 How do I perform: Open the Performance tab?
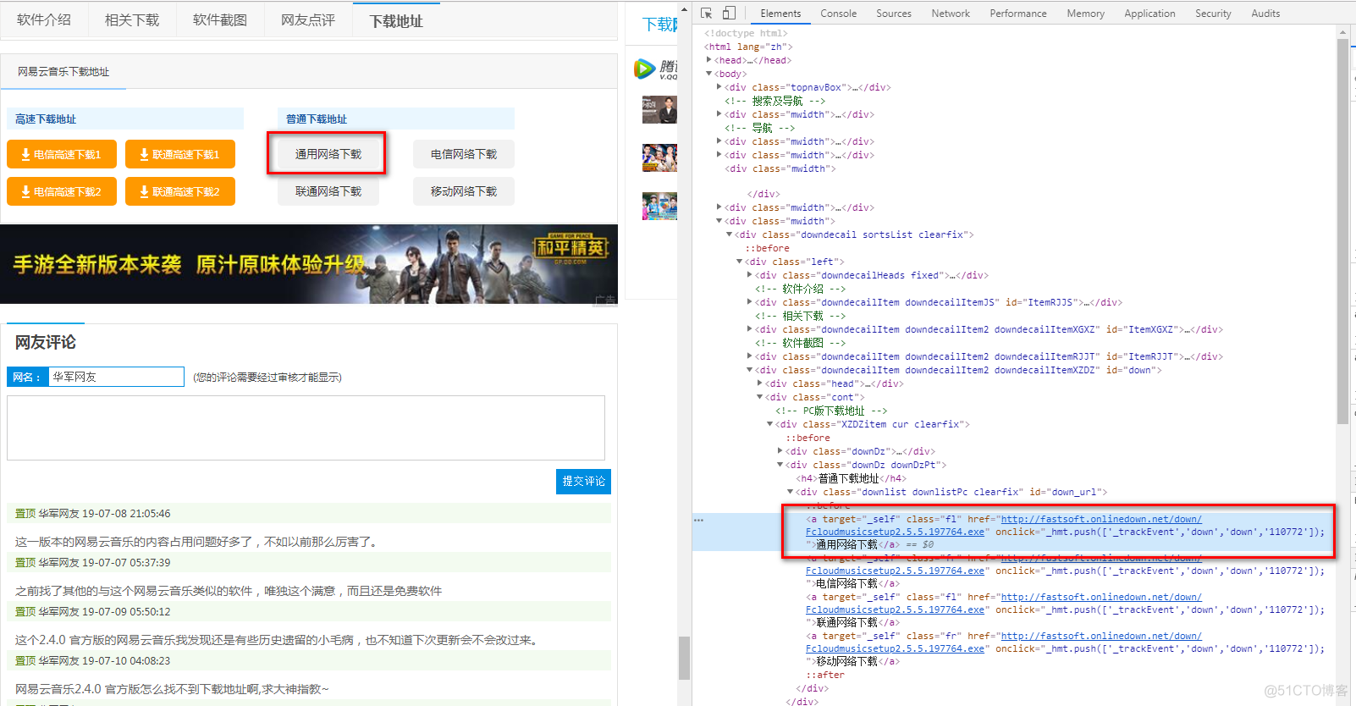[x=1018, y=14]
